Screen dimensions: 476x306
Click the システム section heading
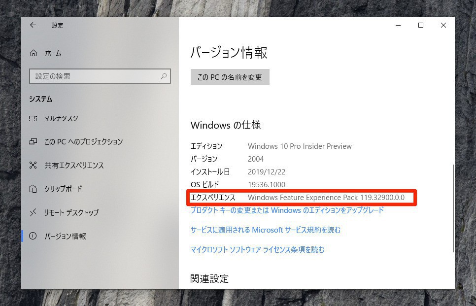click(41, 99)
